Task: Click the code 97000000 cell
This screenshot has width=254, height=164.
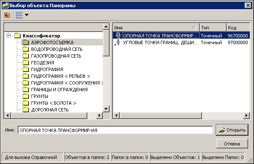Action: click(238, 42)
